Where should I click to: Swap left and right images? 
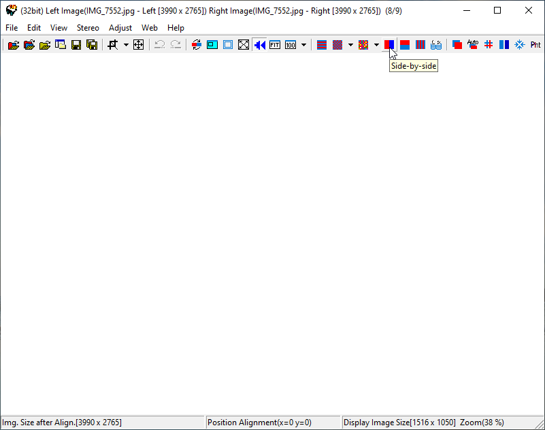(197, 45)
